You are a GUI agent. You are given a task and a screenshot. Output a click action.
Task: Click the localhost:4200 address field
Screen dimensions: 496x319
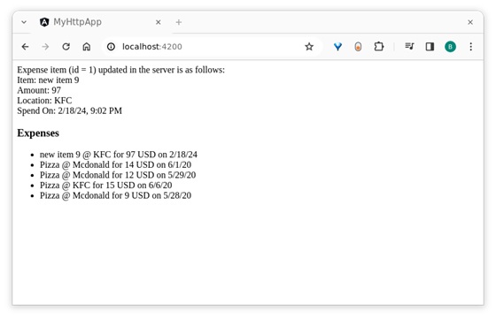(x=209, y=47)
